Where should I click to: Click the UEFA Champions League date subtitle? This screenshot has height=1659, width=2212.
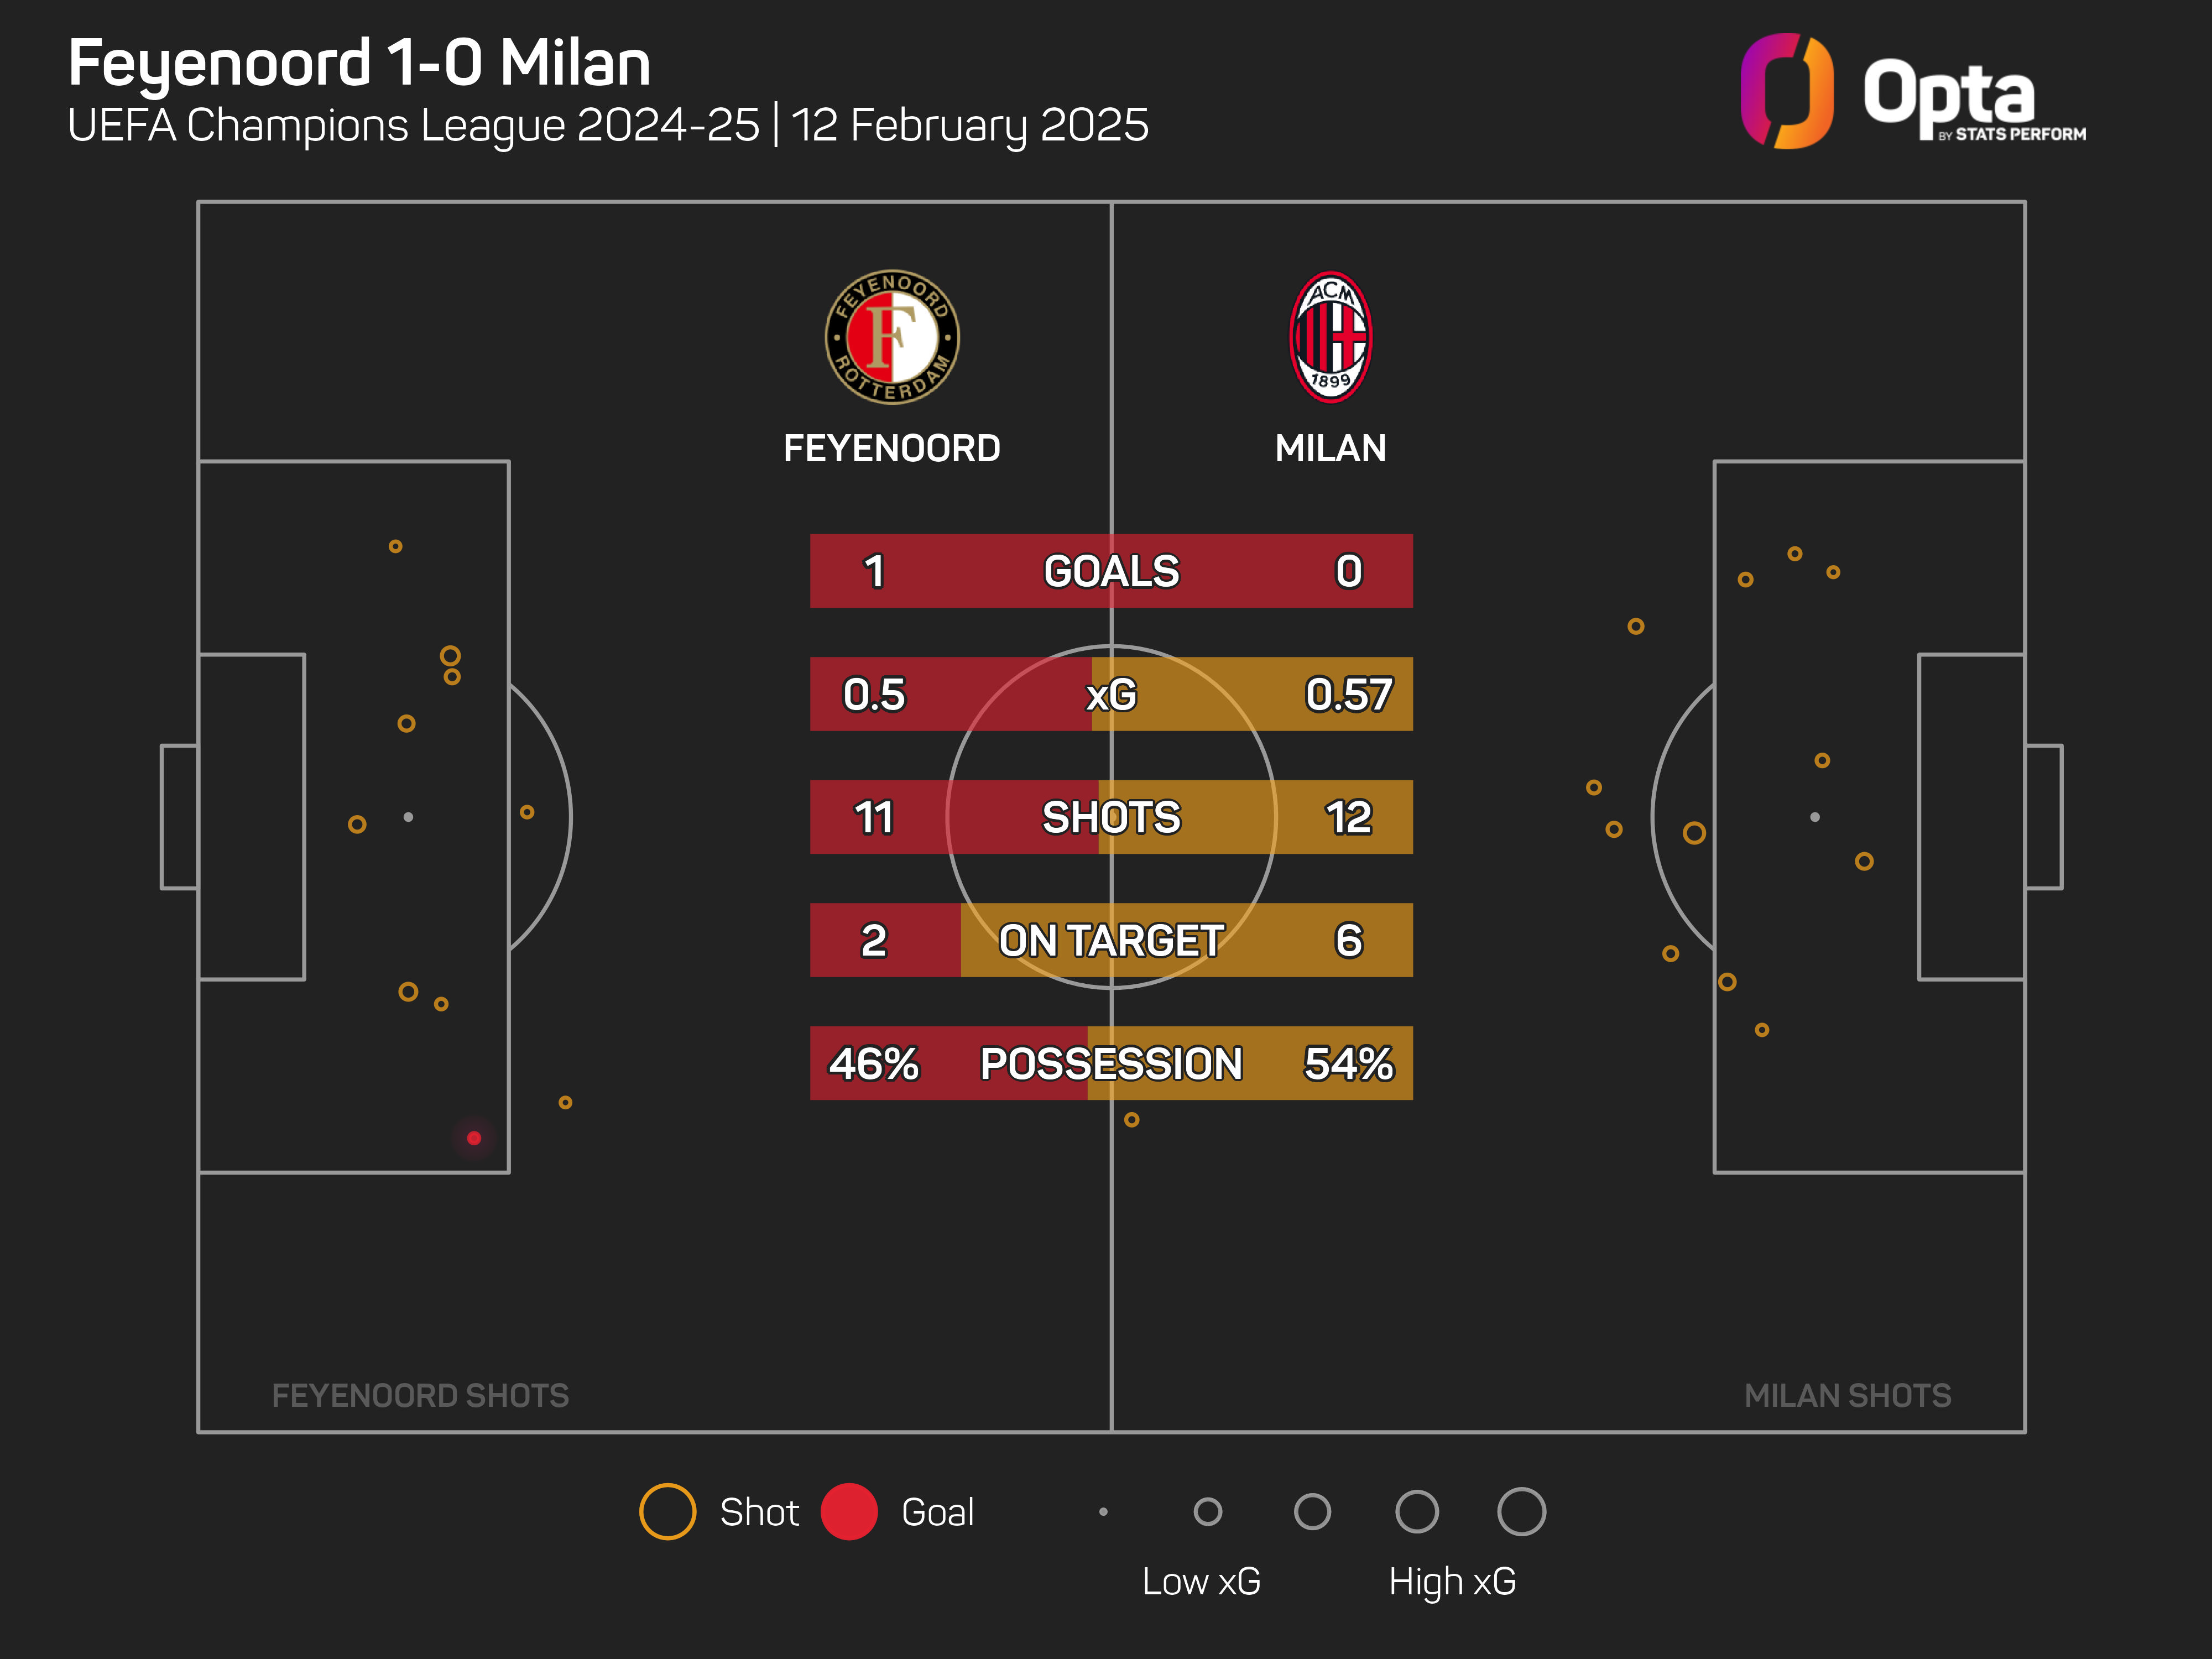pyautogui.click(x=608, y=126)
